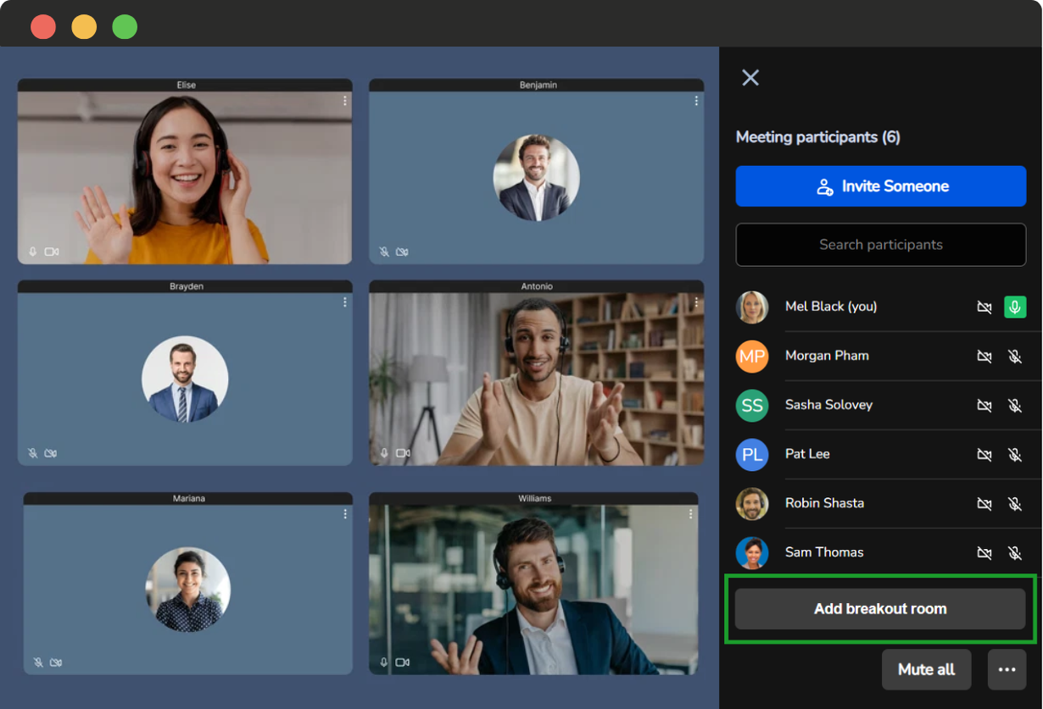The image size is (1043, 709).
Task: Click Sam Thomas's muted microphone icon
Action: 1015,553
